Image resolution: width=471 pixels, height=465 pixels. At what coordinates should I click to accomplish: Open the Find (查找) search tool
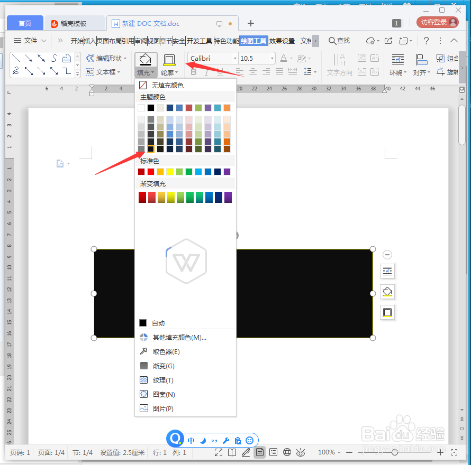pos(339,41)
